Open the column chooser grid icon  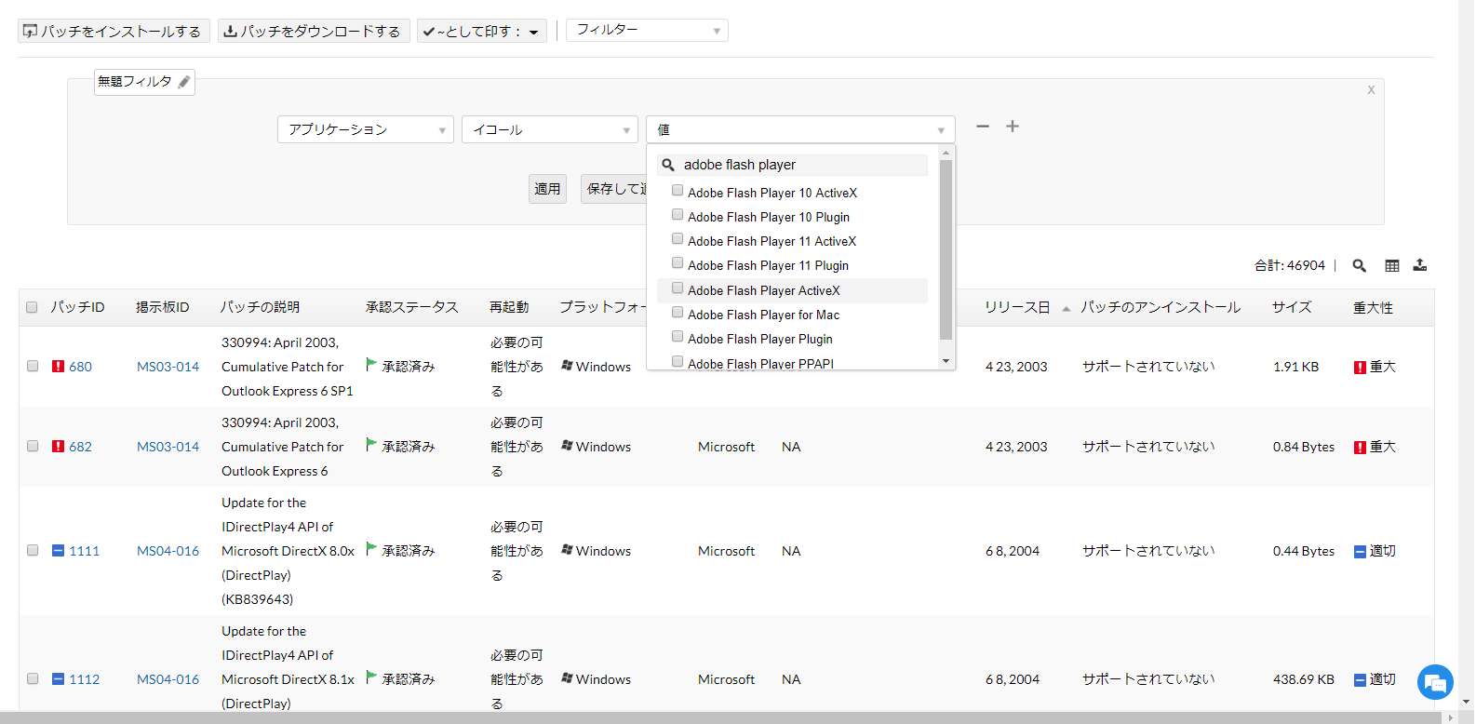[1392, 266]
